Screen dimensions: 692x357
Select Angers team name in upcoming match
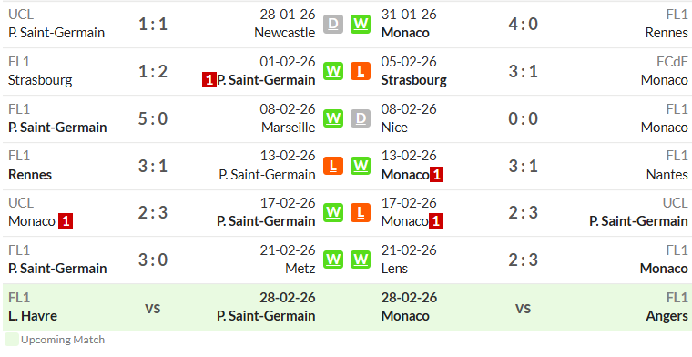[667, 316]
